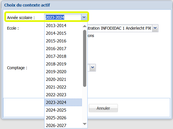Viewport: 173px width, 129px height.
Task: Collapse the Année scolaire dropdown arrow
Action: click(x=84, y=17)
